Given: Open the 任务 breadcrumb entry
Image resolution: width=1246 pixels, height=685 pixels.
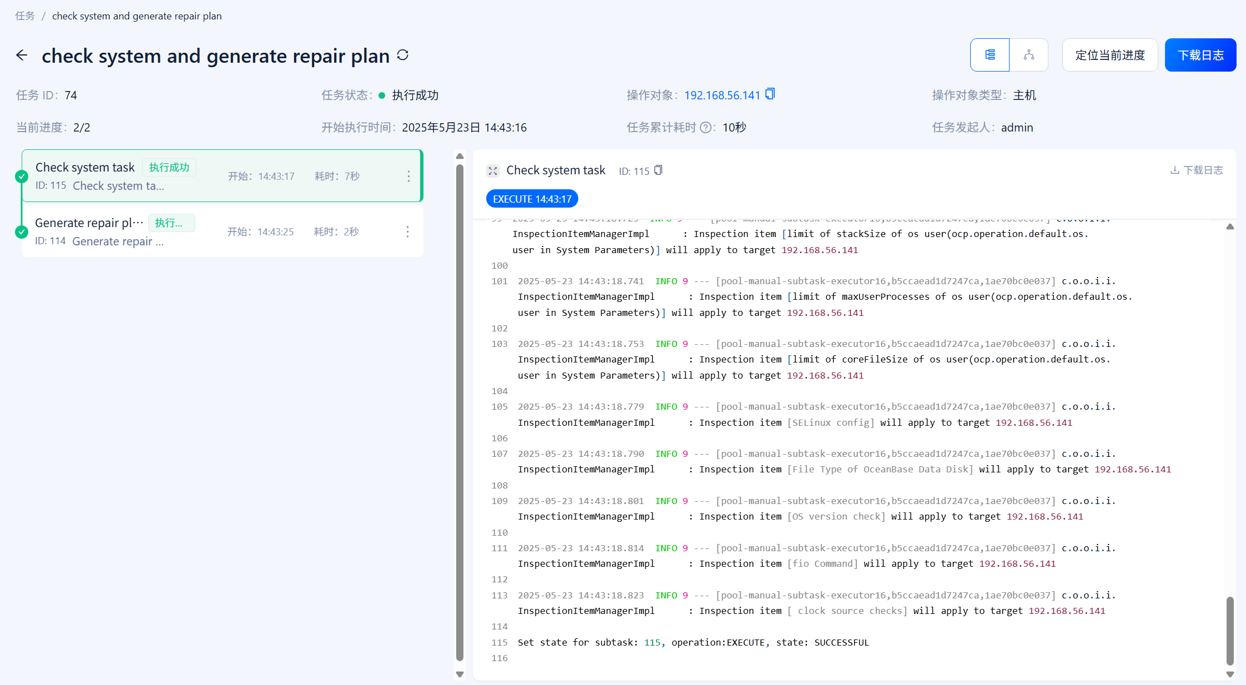Looking at the screenshot, I should (24, 16).
